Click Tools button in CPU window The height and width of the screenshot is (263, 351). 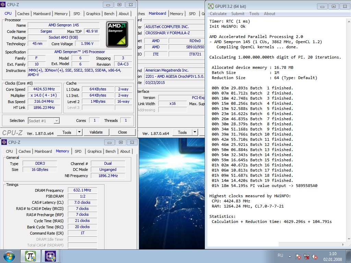click(67, 132)
